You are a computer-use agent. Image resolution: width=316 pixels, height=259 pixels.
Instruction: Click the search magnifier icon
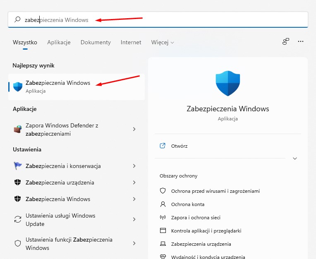(x=17, y=19)
